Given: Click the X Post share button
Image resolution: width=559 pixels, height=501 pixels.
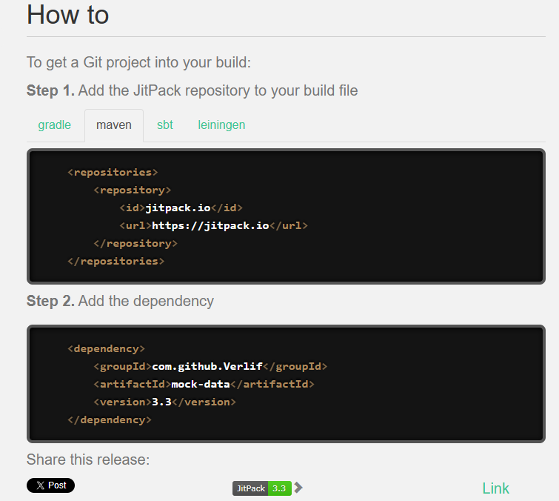Looking at the screenshot, I should pyautogui.click(x=50, y=485).
